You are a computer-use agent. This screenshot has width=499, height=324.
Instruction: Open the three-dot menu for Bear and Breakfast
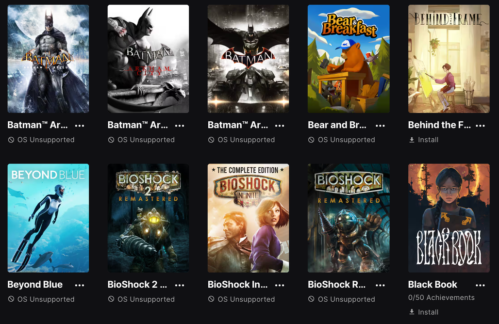point(380,126)
